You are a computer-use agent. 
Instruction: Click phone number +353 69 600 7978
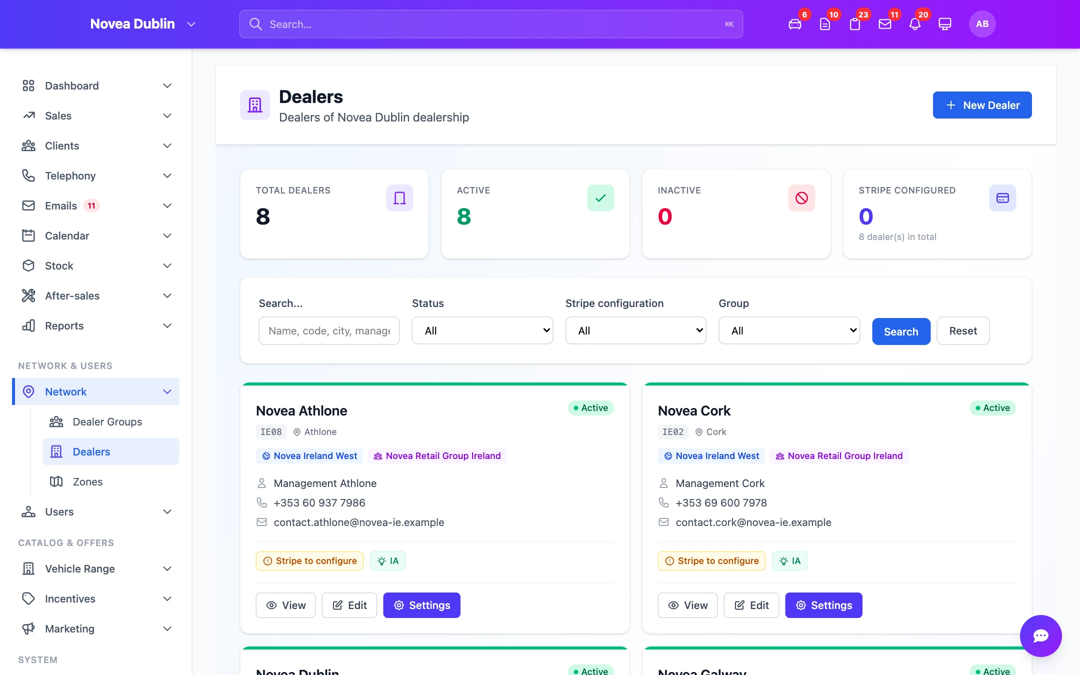(721, 502)
